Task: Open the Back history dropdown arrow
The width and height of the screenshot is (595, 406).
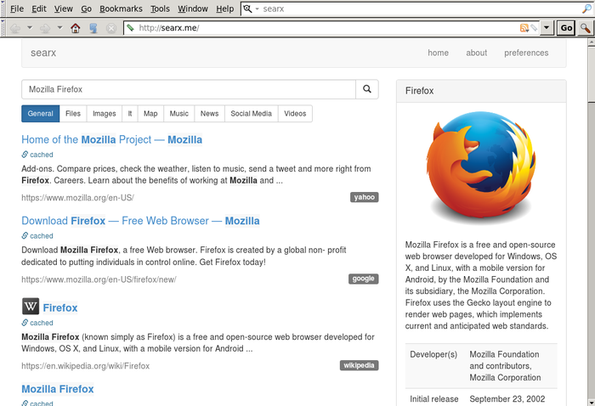Action: click(30, 28)
